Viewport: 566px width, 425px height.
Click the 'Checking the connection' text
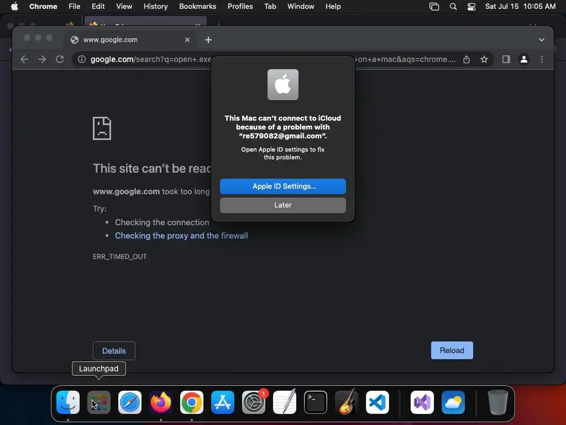click(x=162, y=222)
